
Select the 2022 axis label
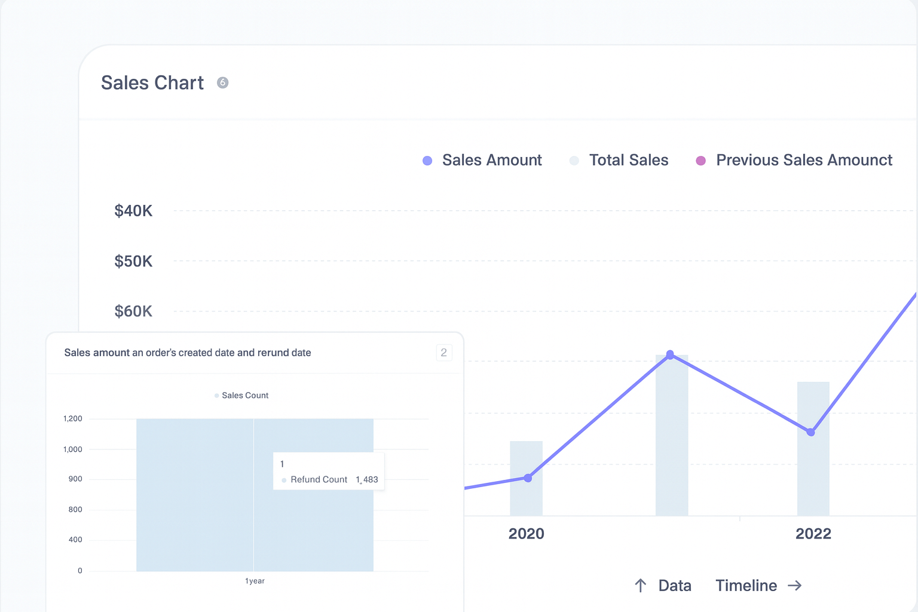click(x=813, y=534)
